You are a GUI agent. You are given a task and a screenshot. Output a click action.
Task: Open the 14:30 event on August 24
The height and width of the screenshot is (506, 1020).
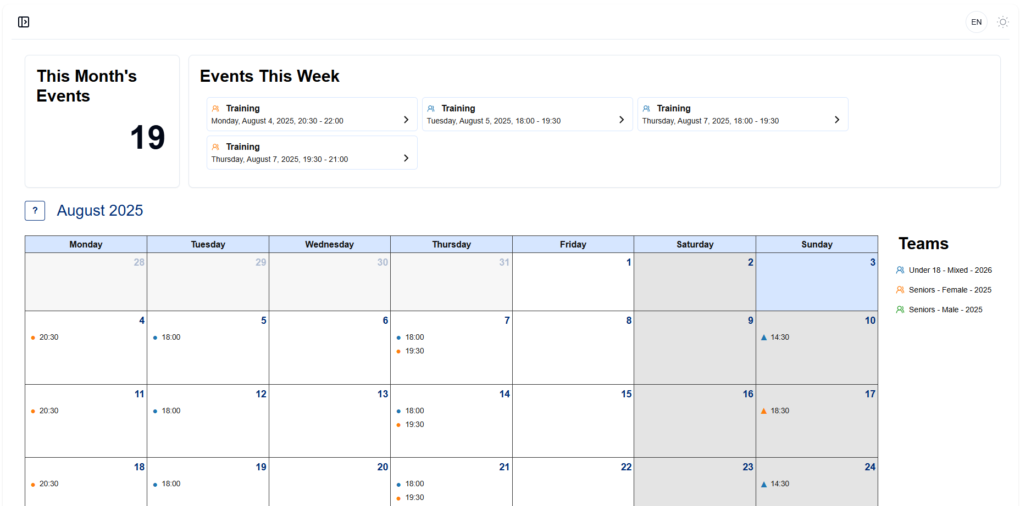tap(779, 484)
